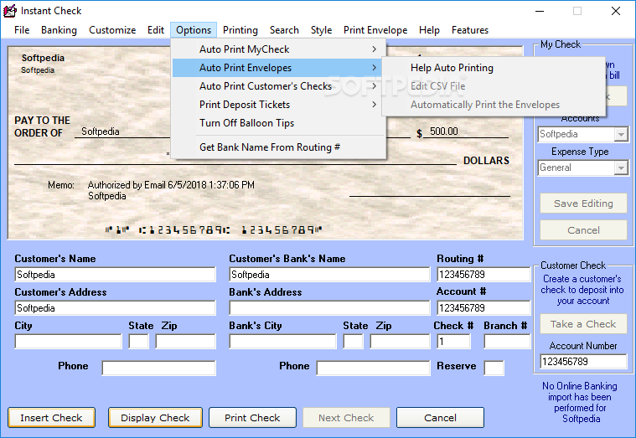Click the Instant Check app icon

10,11
